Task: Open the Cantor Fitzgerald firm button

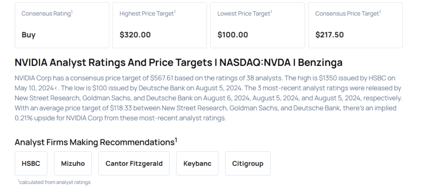Action: (x=134, y=163)
